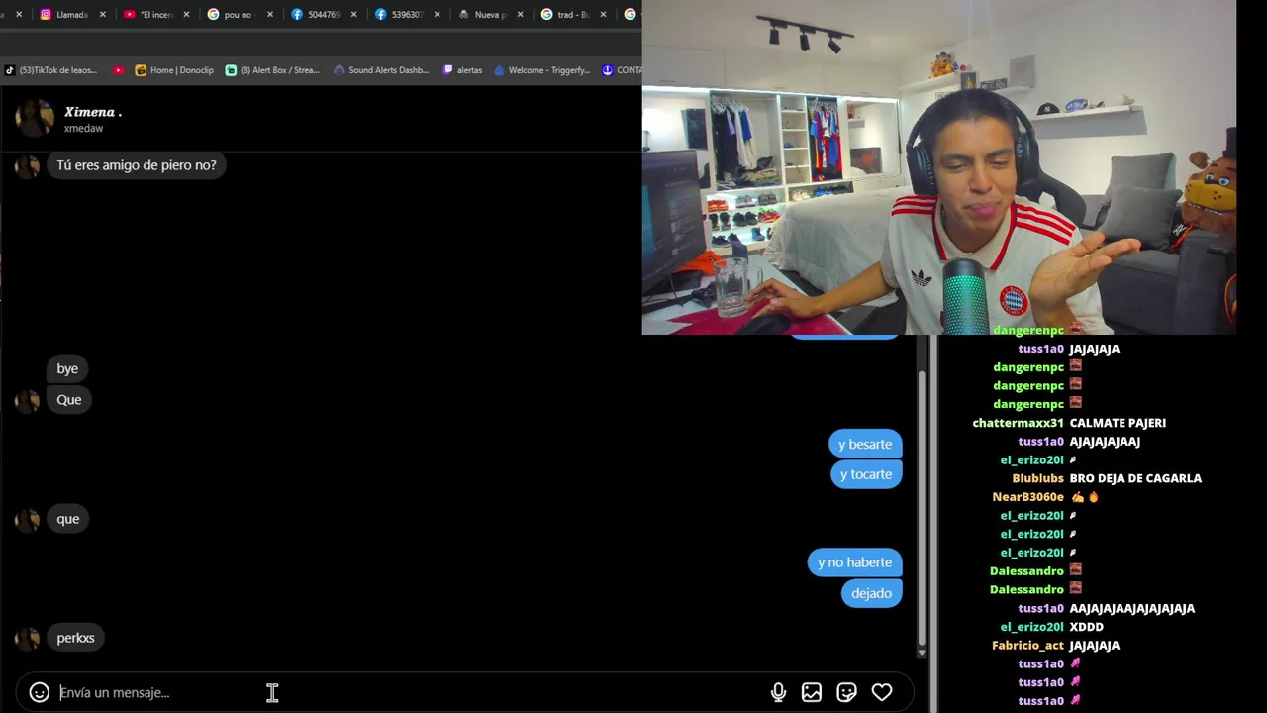The width and height of the screenshot is (1267, 713).
Task: Open Ximena's profile name link
Action: coord(93,112)
